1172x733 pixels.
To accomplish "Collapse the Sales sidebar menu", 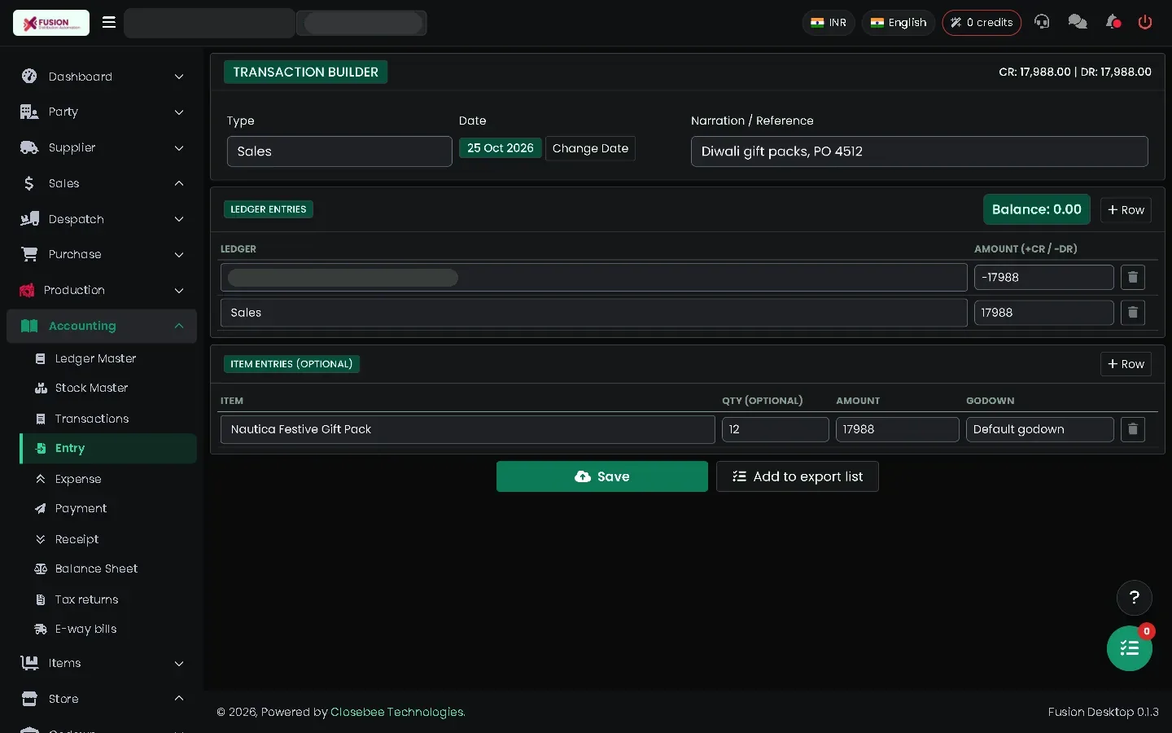I will pyautogui.click(x=102, y=183).
